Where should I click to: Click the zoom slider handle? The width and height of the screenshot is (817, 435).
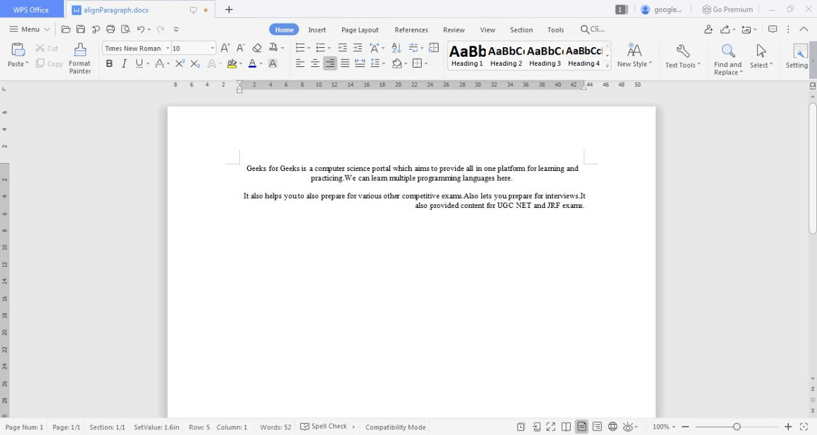point(737,427)
